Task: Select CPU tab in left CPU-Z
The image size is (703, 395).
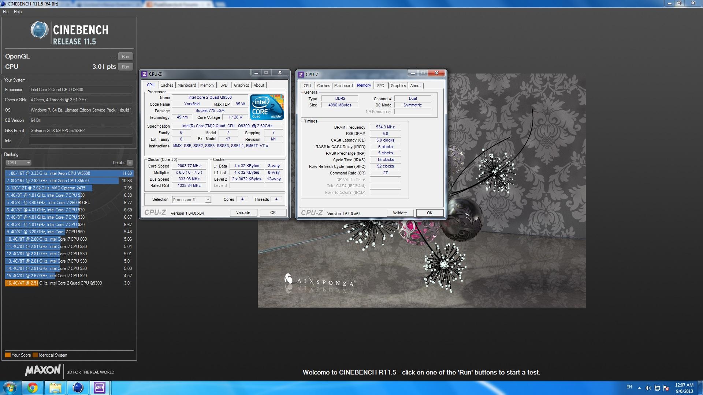Action: point(150,85)
